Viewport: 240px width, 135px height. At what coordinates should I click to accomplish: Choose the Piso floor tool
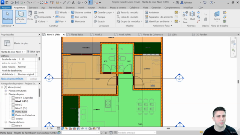coord(60,21)
